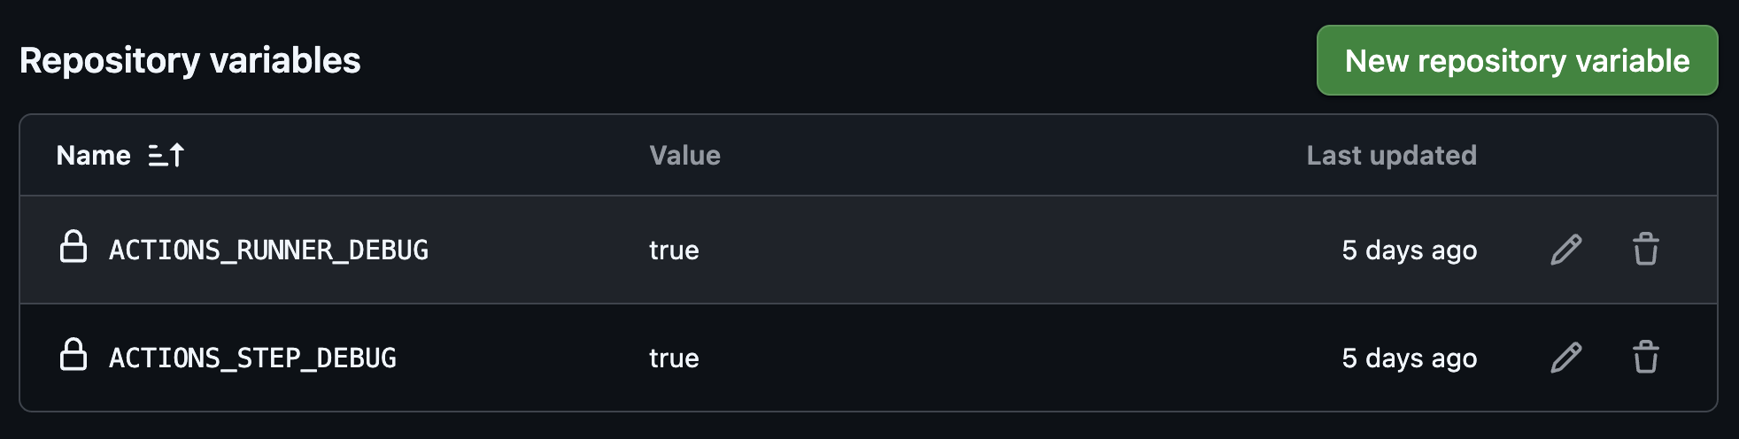Select the ACTIONS_RUNNER_DEBUG variable name

point(268,250)
